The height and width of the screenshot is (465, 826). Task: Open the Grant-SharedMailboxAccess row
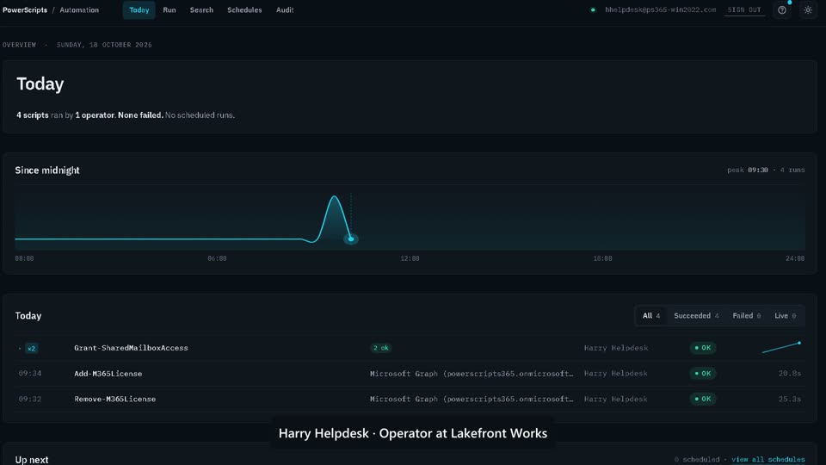pos(410,348)
